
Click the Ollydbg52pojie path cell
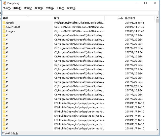(x=79, y=23)
